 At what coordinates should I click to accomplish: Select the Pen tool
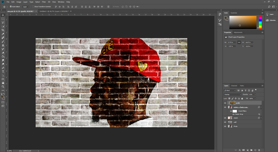(3, 68)
